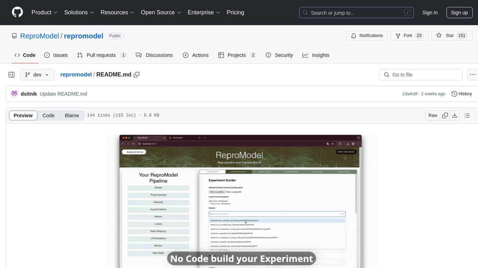Switch to the Code view of README
Viewport: 478px width, 268px height.
[x=49, y=115]
